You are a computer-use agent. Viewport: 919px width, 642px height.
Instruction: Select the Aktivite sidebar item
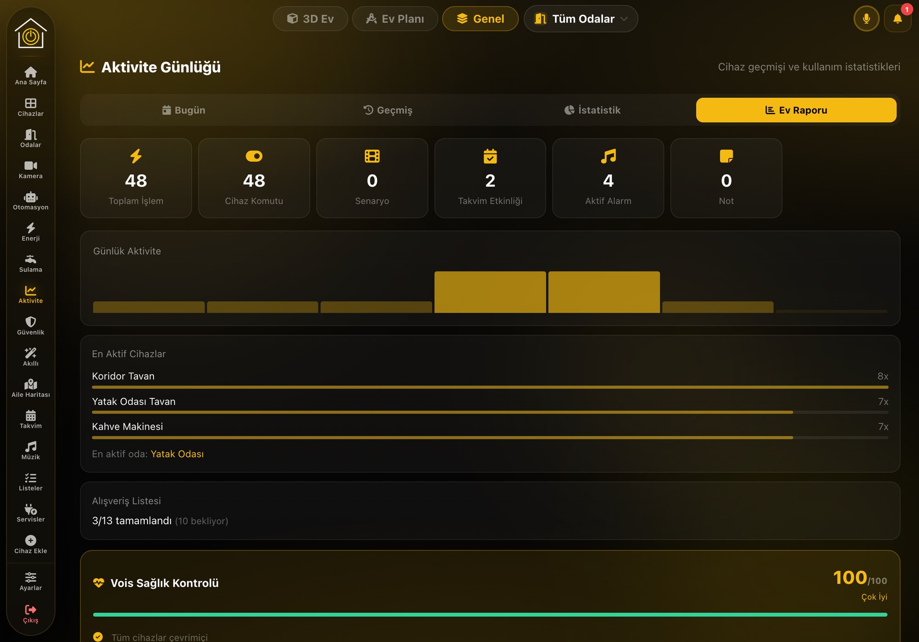click(30, 295)
